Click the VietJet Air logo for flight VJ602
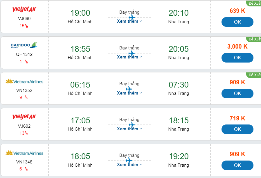The width and height of the screenshot is (261, 178). 24,117
